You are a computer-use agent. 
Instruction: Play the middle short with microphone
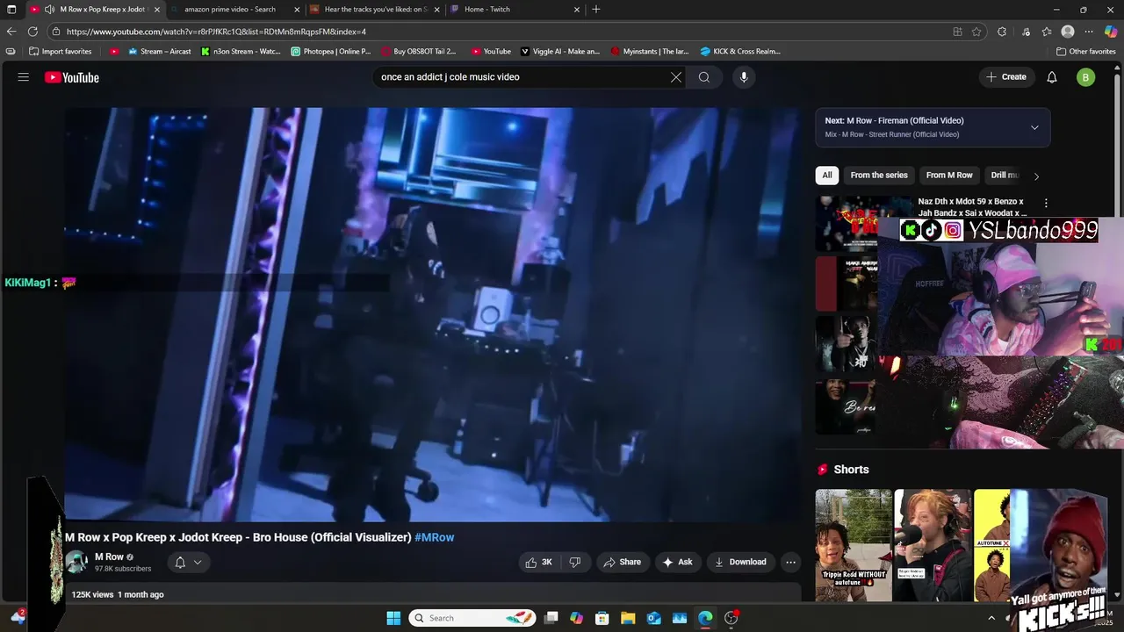pos(932,544)
